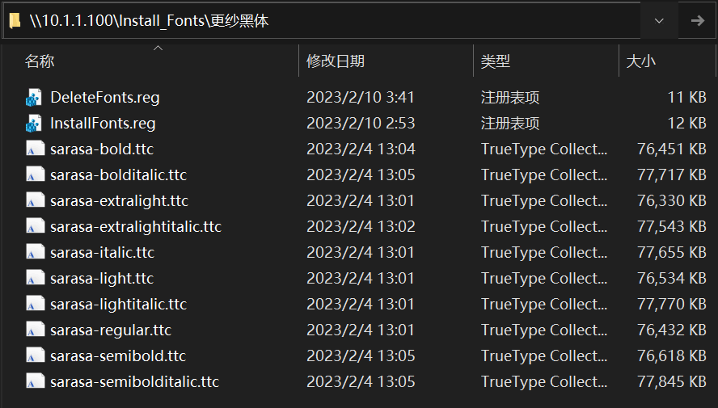Viewport: 718px width, 408px height.
Task: Select the sarasa-extralightitalic.ttc file name
Action: [135, 227]
